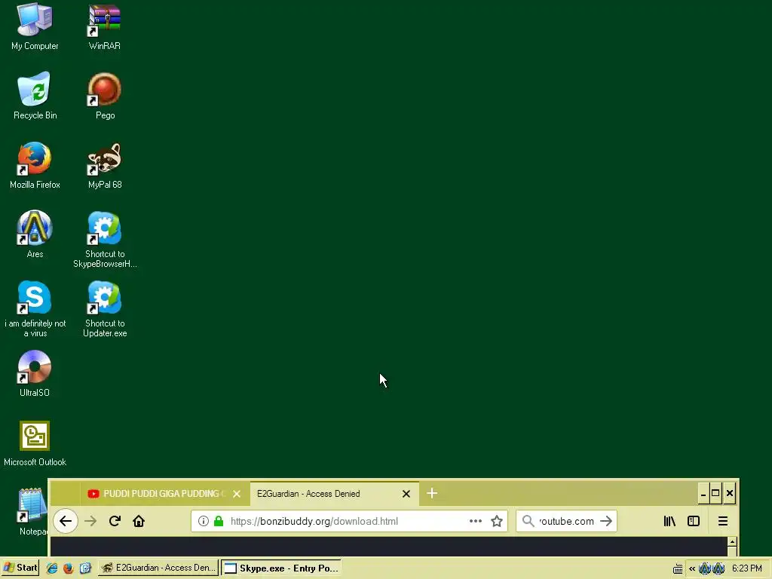Select the Notepad desktop shortcut

pos(32,512)
